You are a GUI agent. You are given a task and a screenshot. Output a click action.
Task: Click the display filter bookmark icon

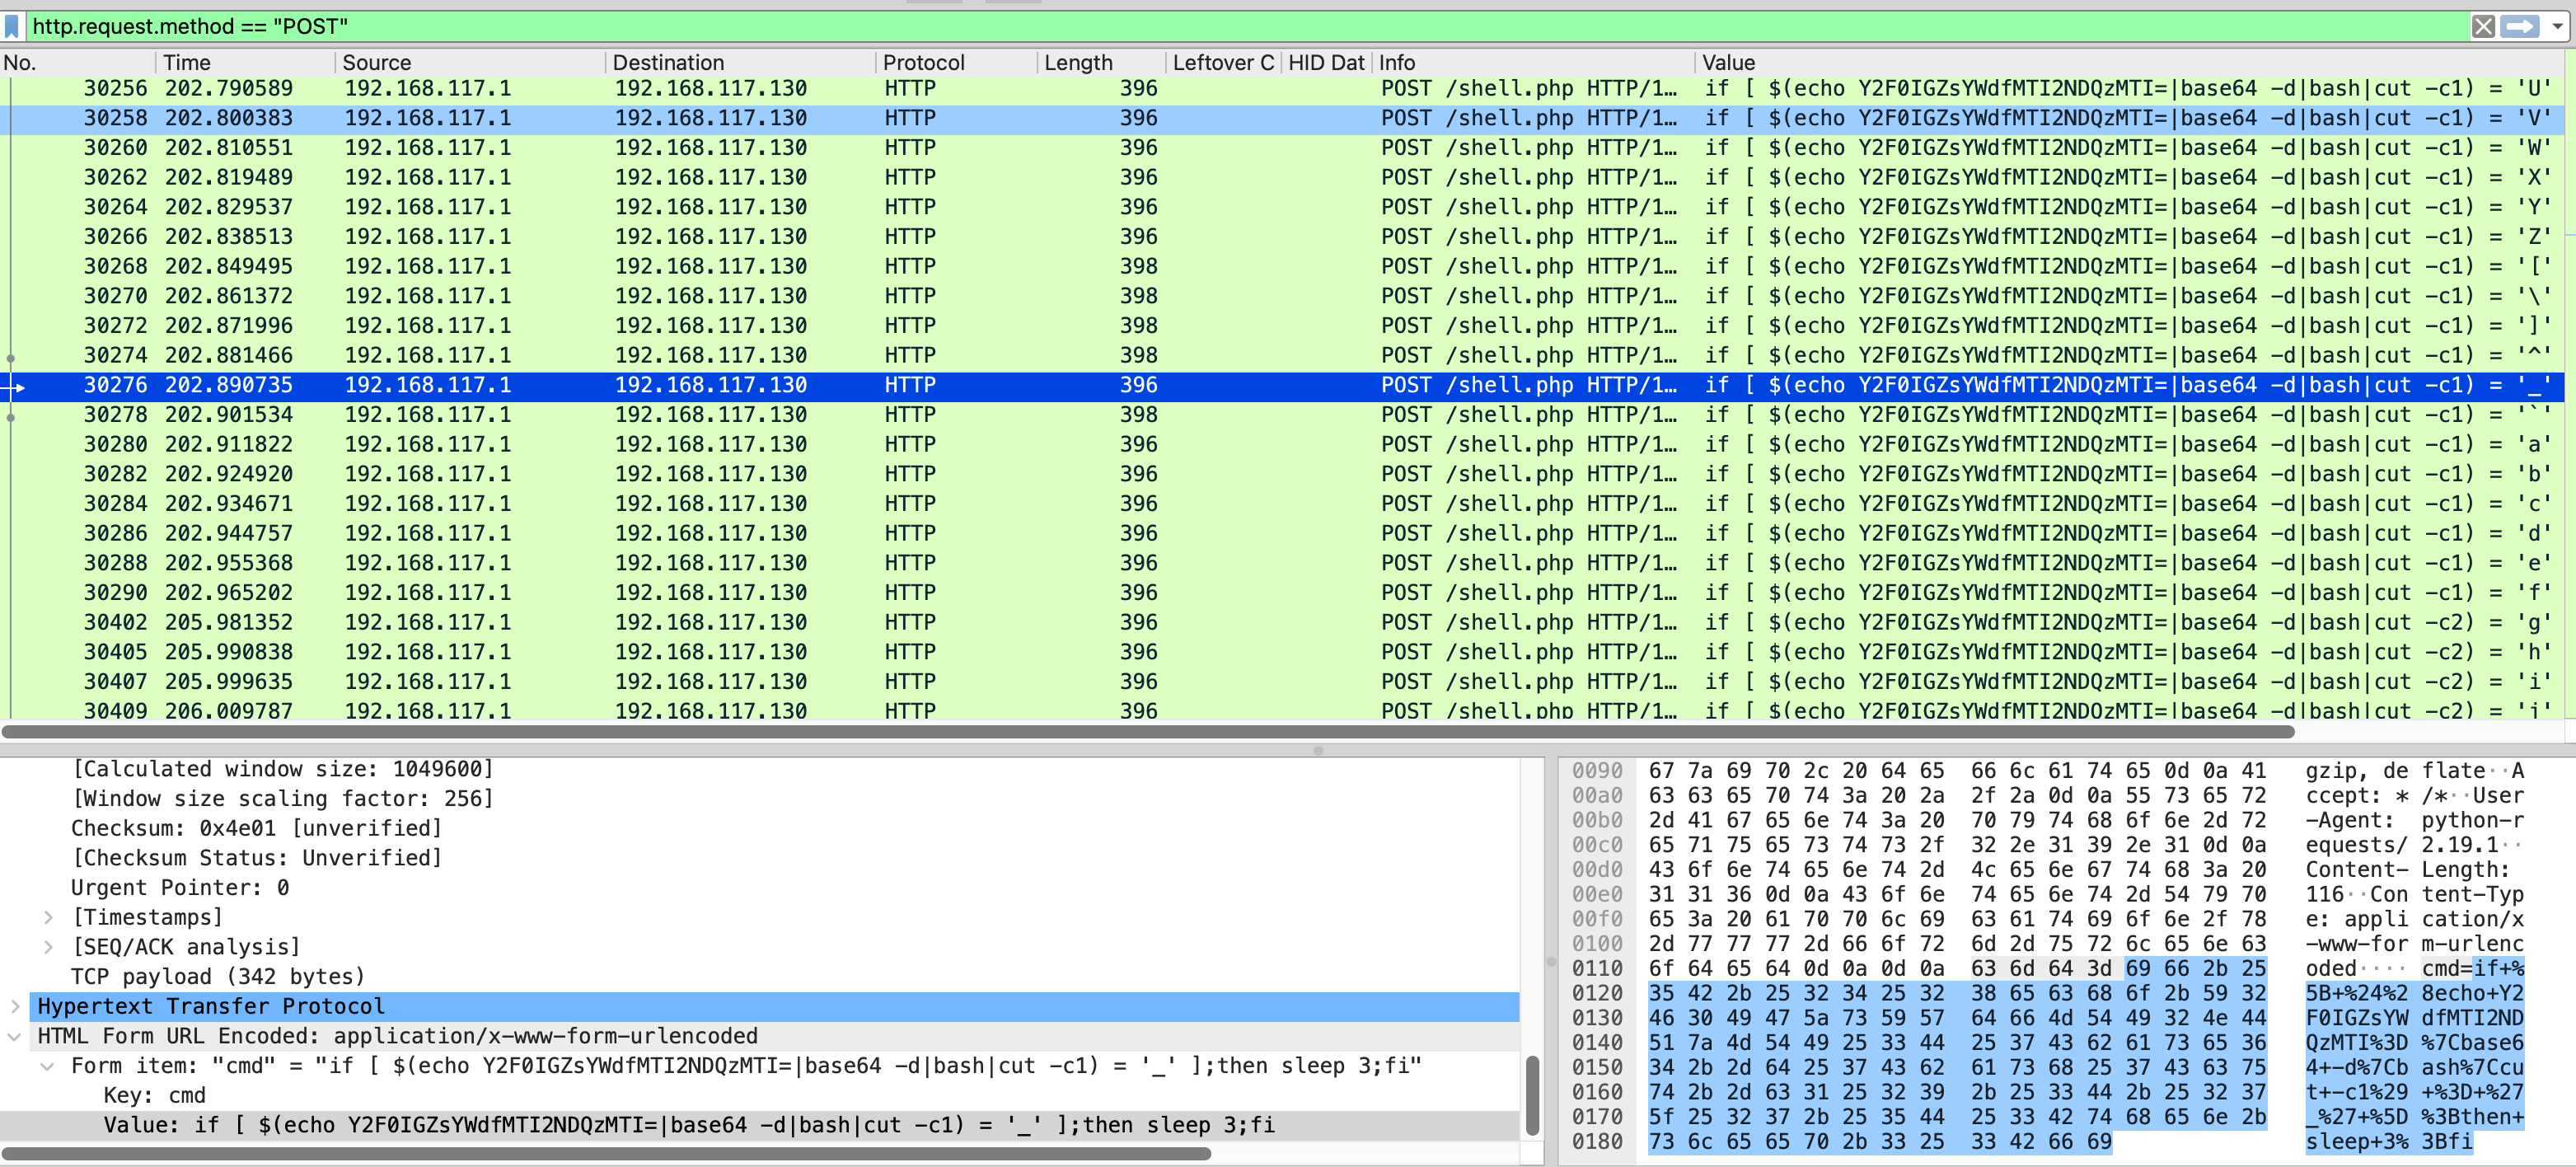pos(12,26)
